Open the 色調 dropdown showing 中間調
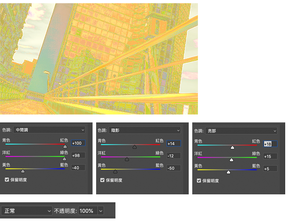 49,130
